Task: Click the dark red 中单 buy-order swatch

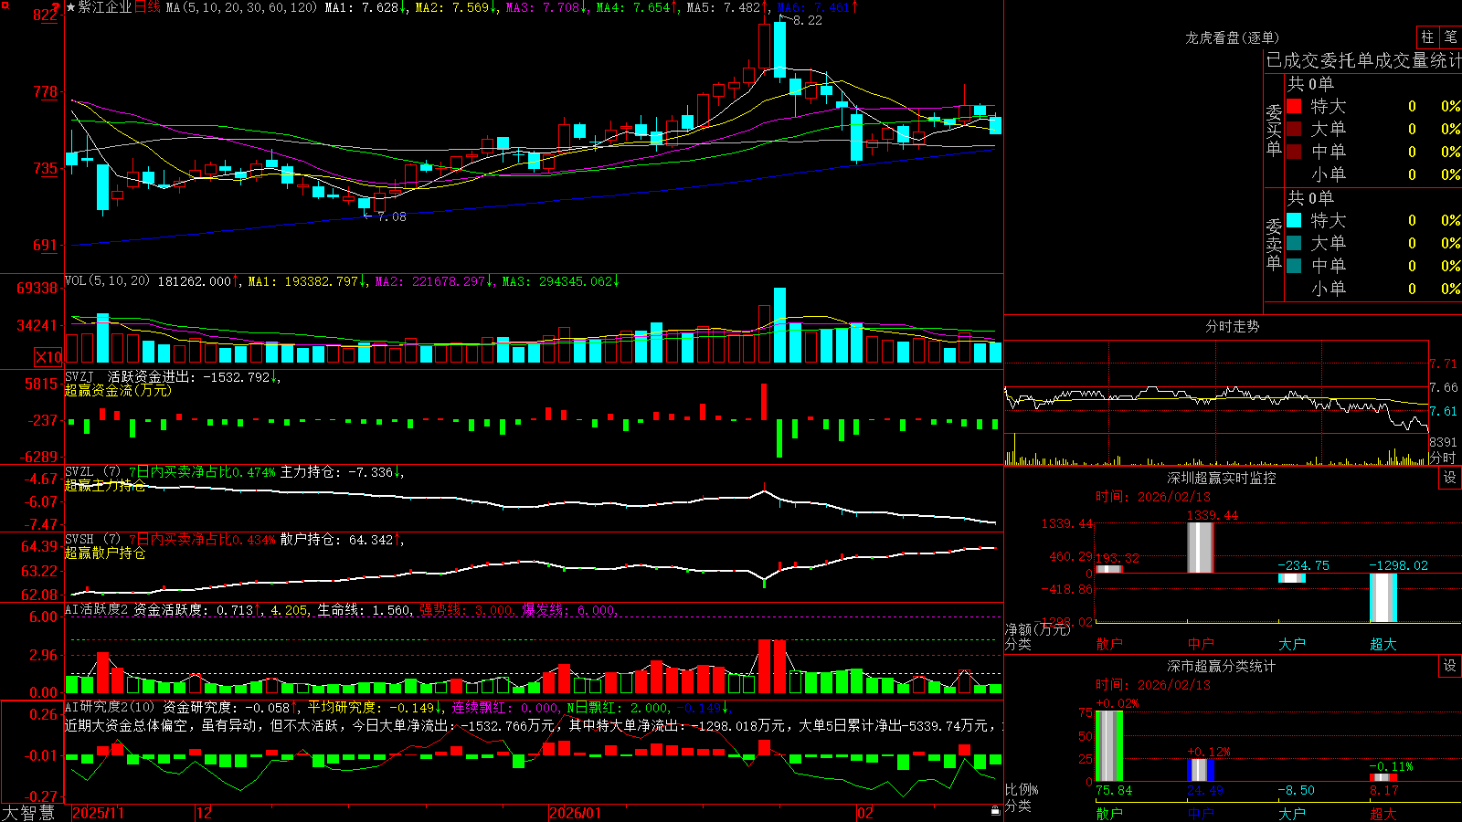Action: click(1294, 152)
